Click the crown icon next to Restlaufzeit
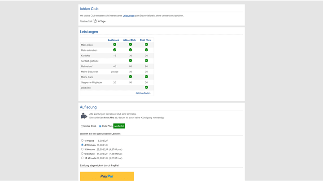Image resolution: width=323 pixels, height=181 pixels. coord(95,21)
